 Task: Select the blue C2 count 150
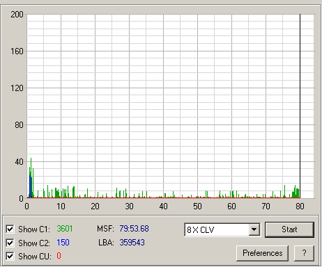pos(63,243)
